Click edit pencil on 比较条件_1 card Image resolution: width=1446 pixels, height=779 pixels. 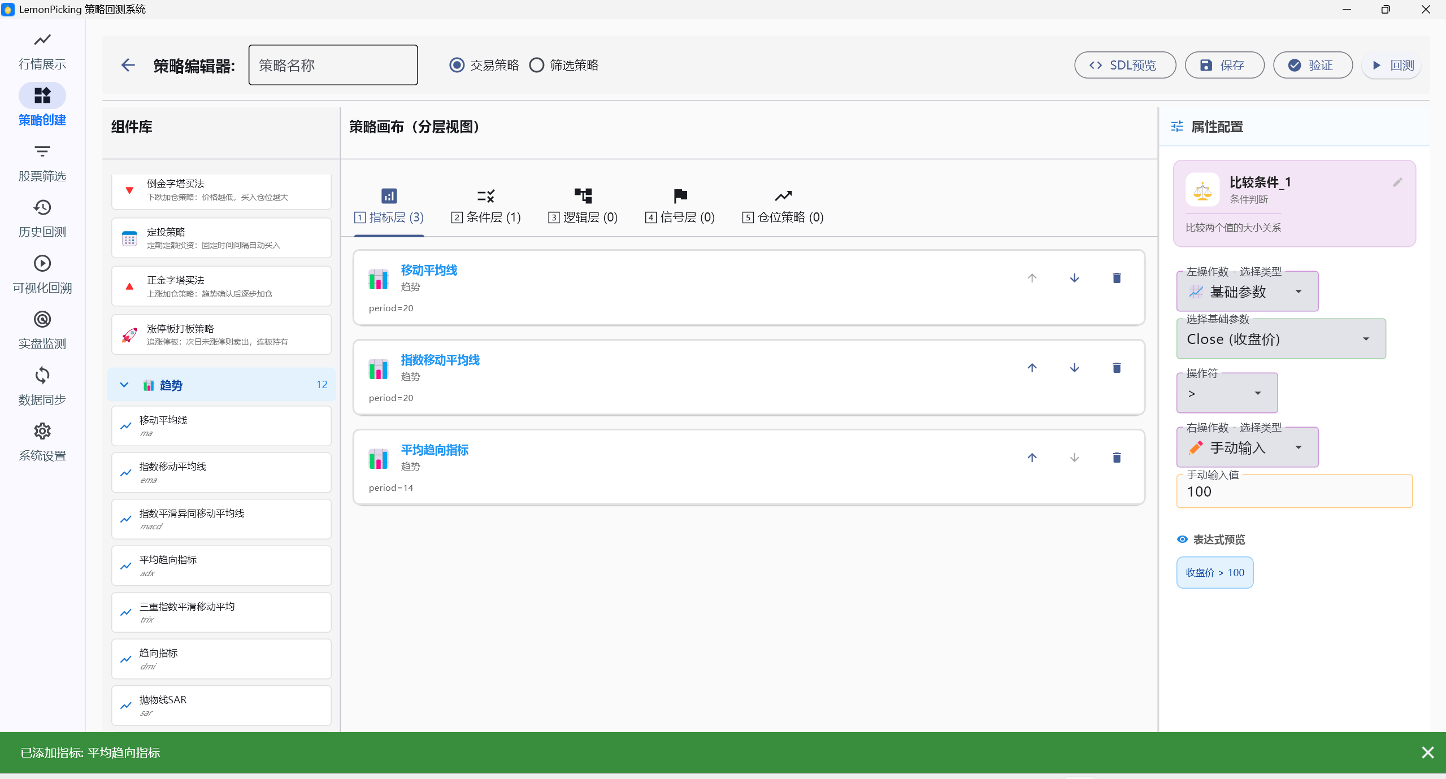point(1397,182)
